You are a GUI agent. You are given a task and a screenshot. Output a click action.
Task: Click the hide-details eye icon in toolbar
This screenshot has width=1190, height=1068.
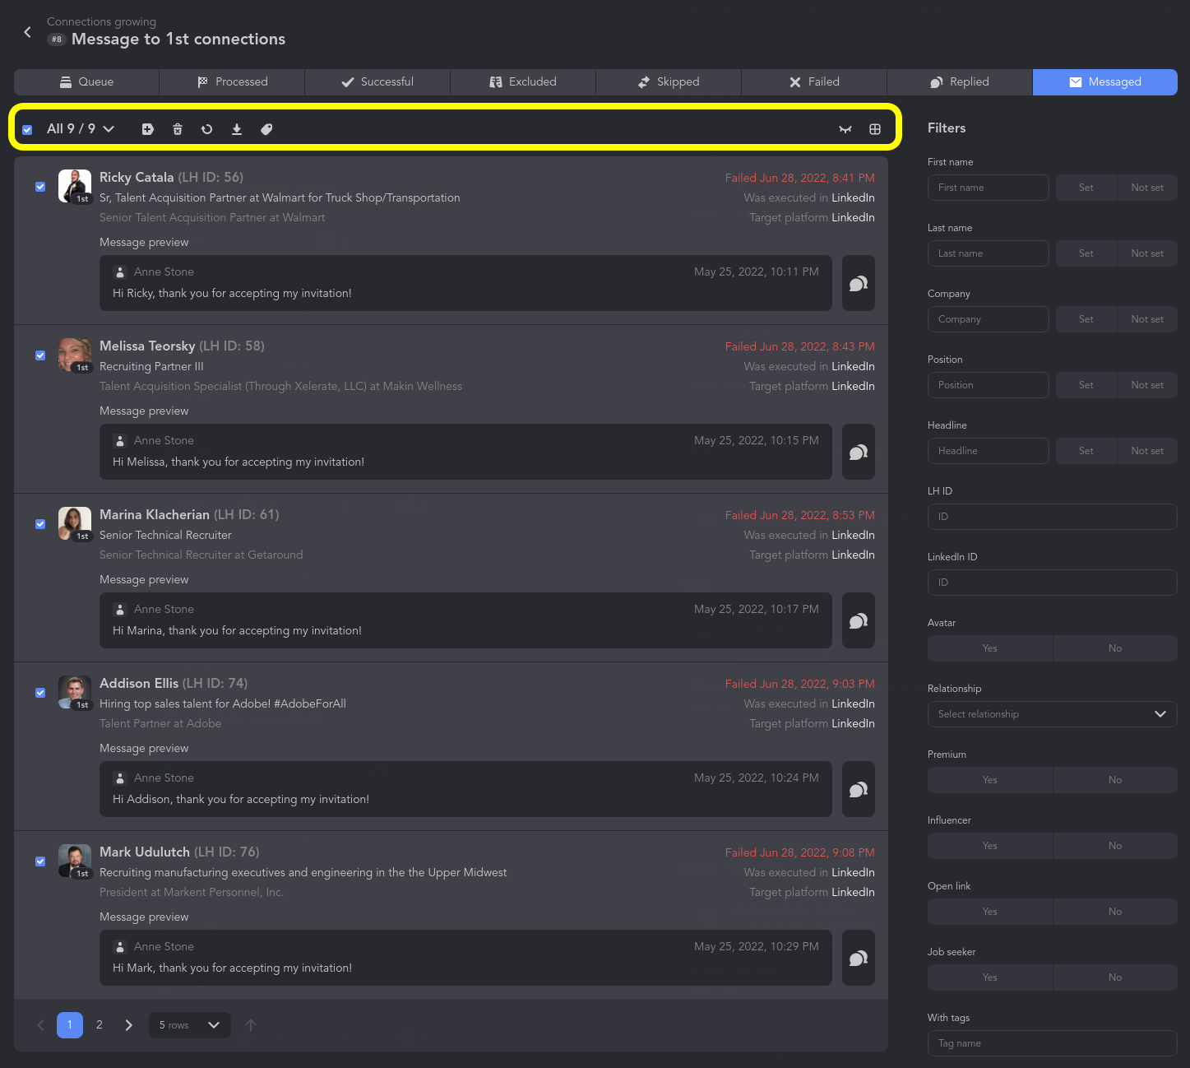click(845, 129)
